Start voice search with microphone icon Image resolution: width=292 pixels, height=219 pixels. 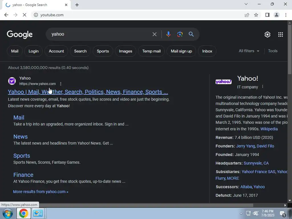(x=168, y=34)
